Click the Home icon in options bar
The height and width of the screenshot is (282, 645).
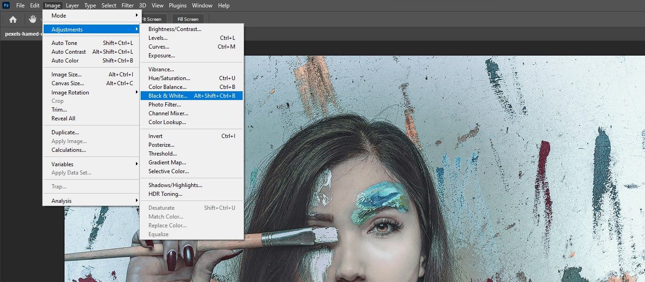coord(13,19)
